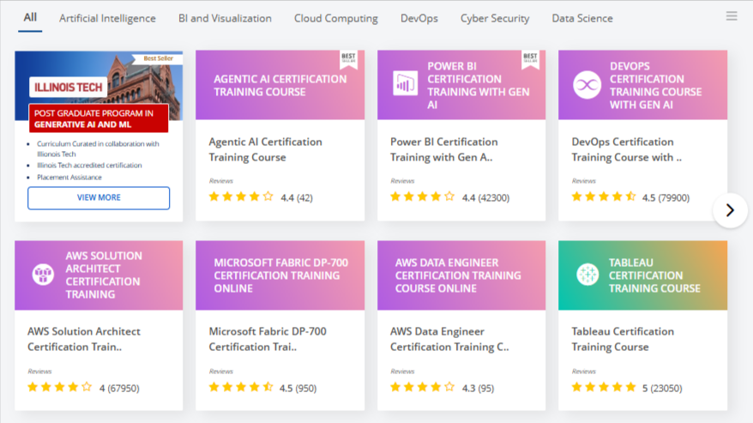
Task: Select Cyber Security tab
Action: point(495,18)
